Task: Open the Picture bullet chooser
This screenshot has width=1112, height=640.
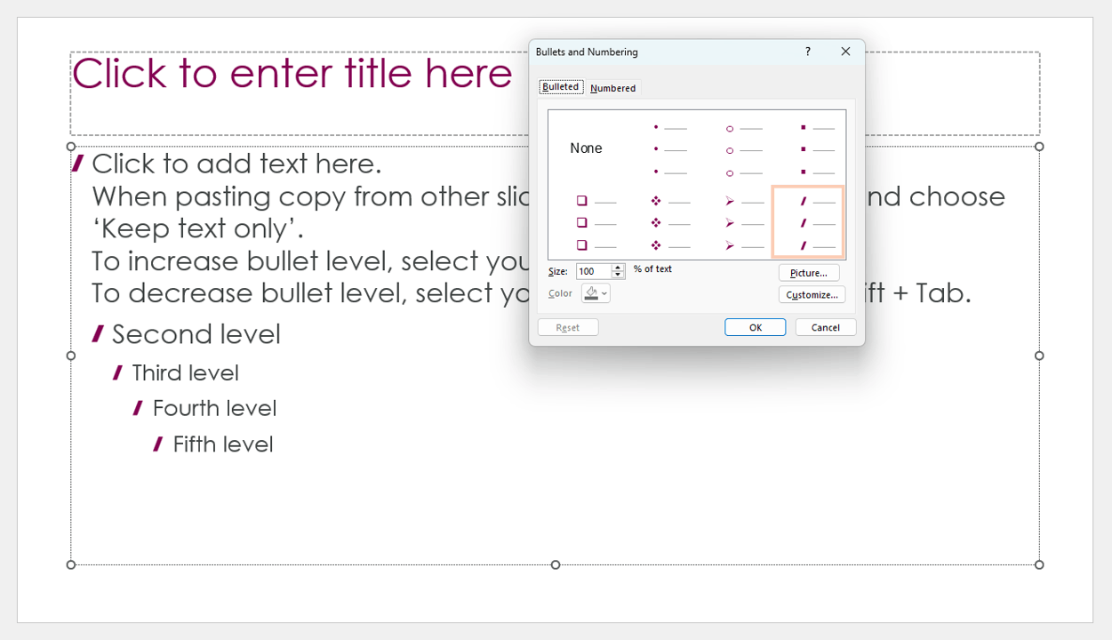Action: [808, 272]
